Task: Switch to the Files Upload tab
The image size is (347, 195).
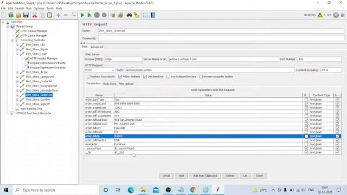Action: [x=126, y=84]
